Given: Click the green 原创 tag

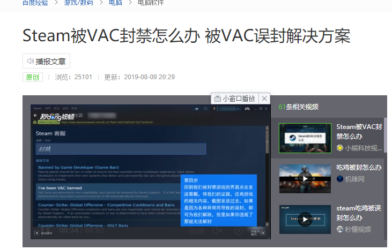Looking at the screenshot, I should click(33, 77).
